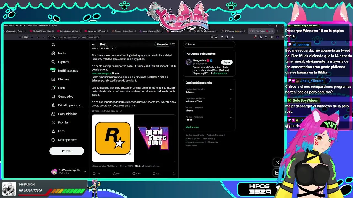Screen dimensions: 353x198
Task: Open the Marcadores menu
Action: tap(33, 26)
